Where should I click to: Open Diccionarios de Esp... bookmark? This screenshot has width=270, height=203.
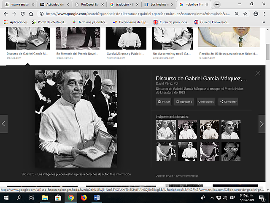(131, 22)
